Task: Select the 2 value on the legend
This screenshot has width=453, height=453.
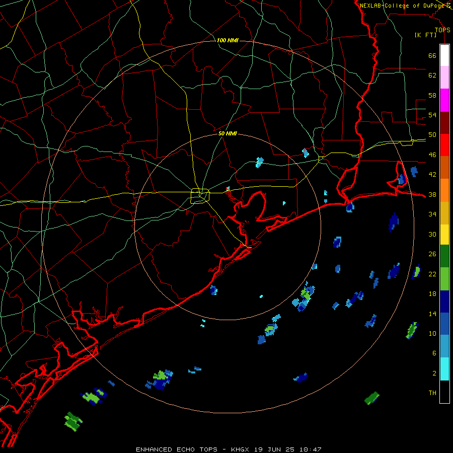Action: (434, 373)
